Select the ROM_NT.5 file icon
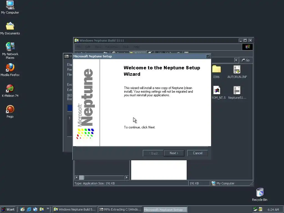The image size is (284, 213). 217,92
